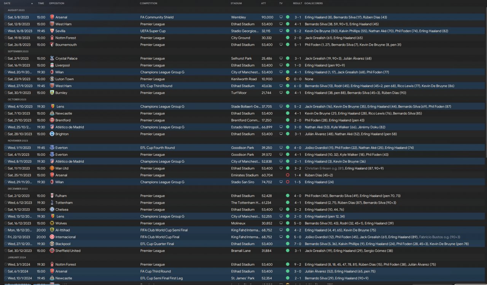Click the Man Utd club badge

coord(52,168)
